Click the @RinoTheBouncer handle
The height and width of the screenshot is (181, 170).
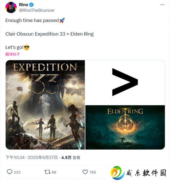click(x=37, y=10)
